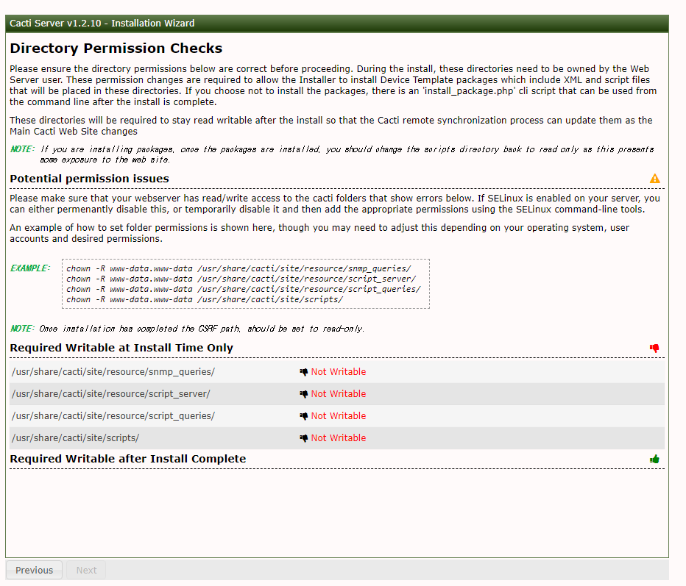The image size is (686, 586).
Task: Click Required Writable after Install Complete heading
Action: pyautogui.click(x=128, y=459)
